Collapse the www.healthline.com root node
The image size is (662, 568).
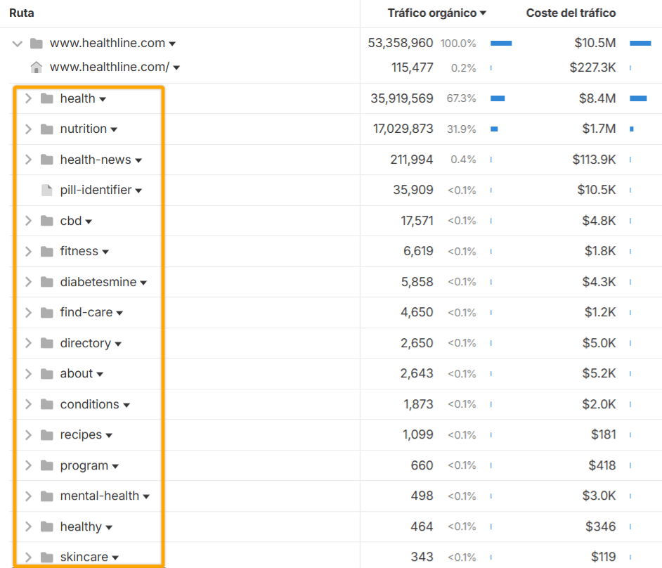pyautogui.click(x=16, y=43)
